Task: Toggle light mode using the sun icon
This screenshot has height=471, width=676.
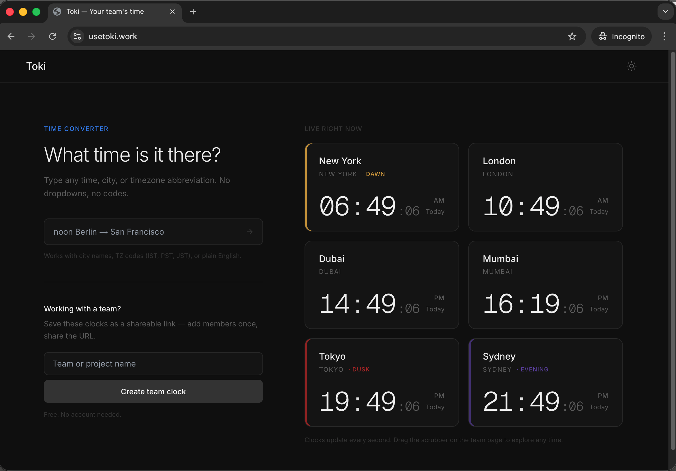Action: [x=631, y=66]
